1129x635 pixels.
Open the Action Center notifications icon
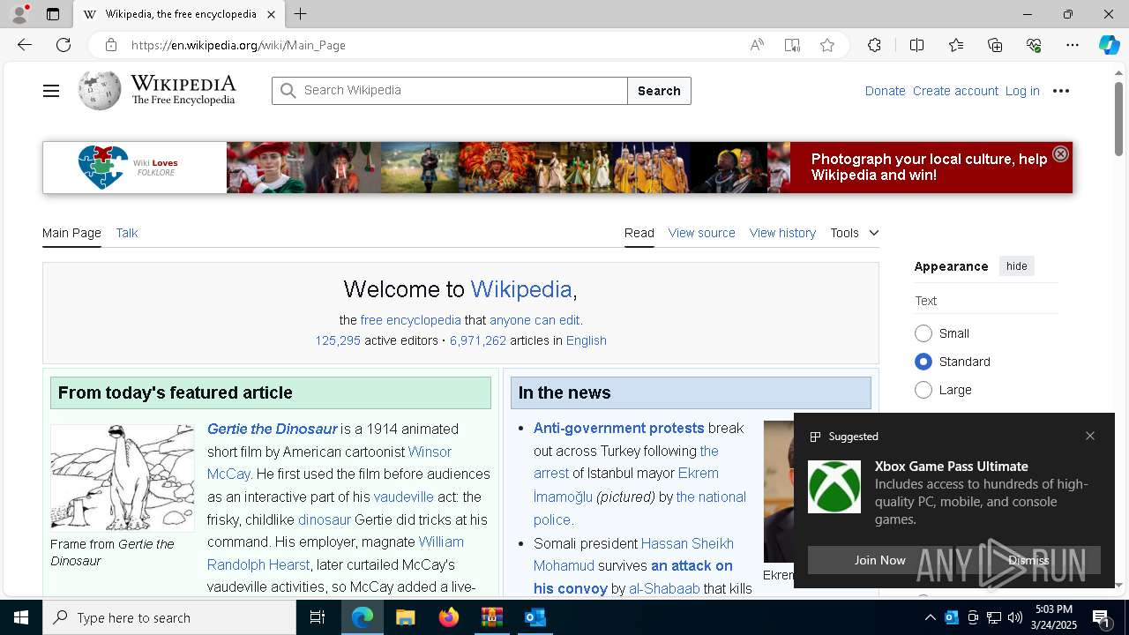point(1102,617)
